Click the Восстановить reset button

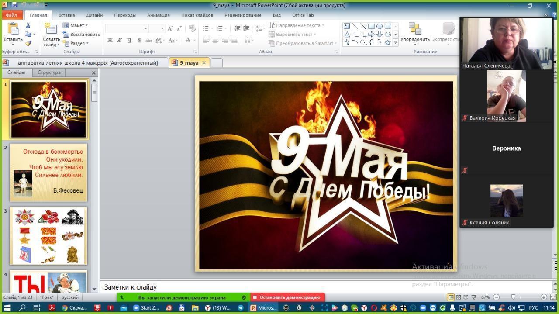[82, 35]
